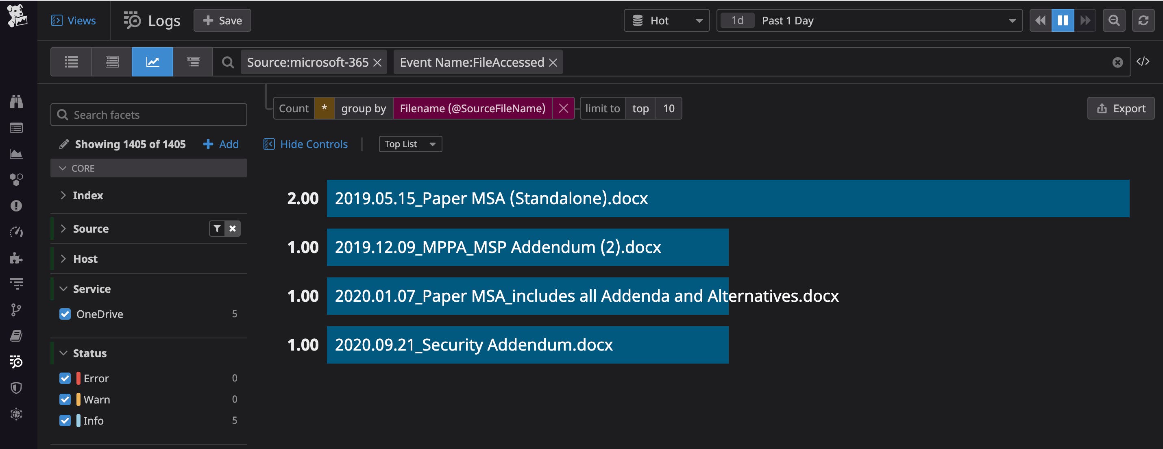Click Hide Controls above the chart

pos(305,144)
